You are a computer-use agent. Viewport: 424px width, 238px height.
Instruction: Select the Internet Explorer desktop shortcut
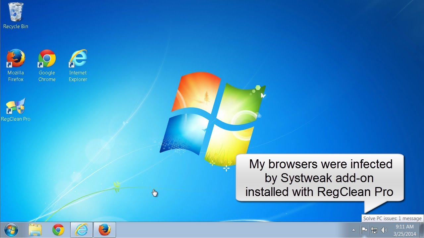click(78, 65)
